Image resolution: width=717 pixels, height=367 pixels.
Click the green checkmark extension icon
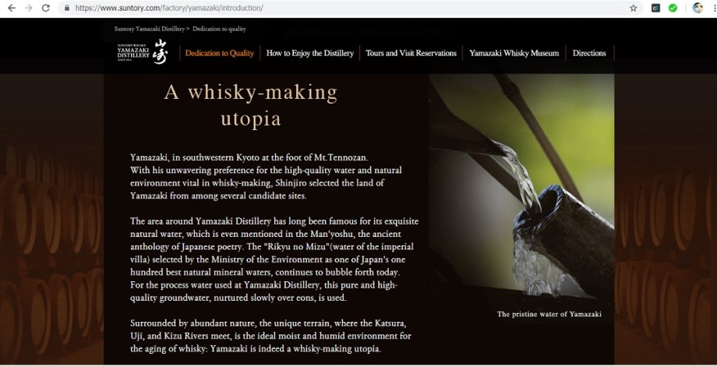673,8
